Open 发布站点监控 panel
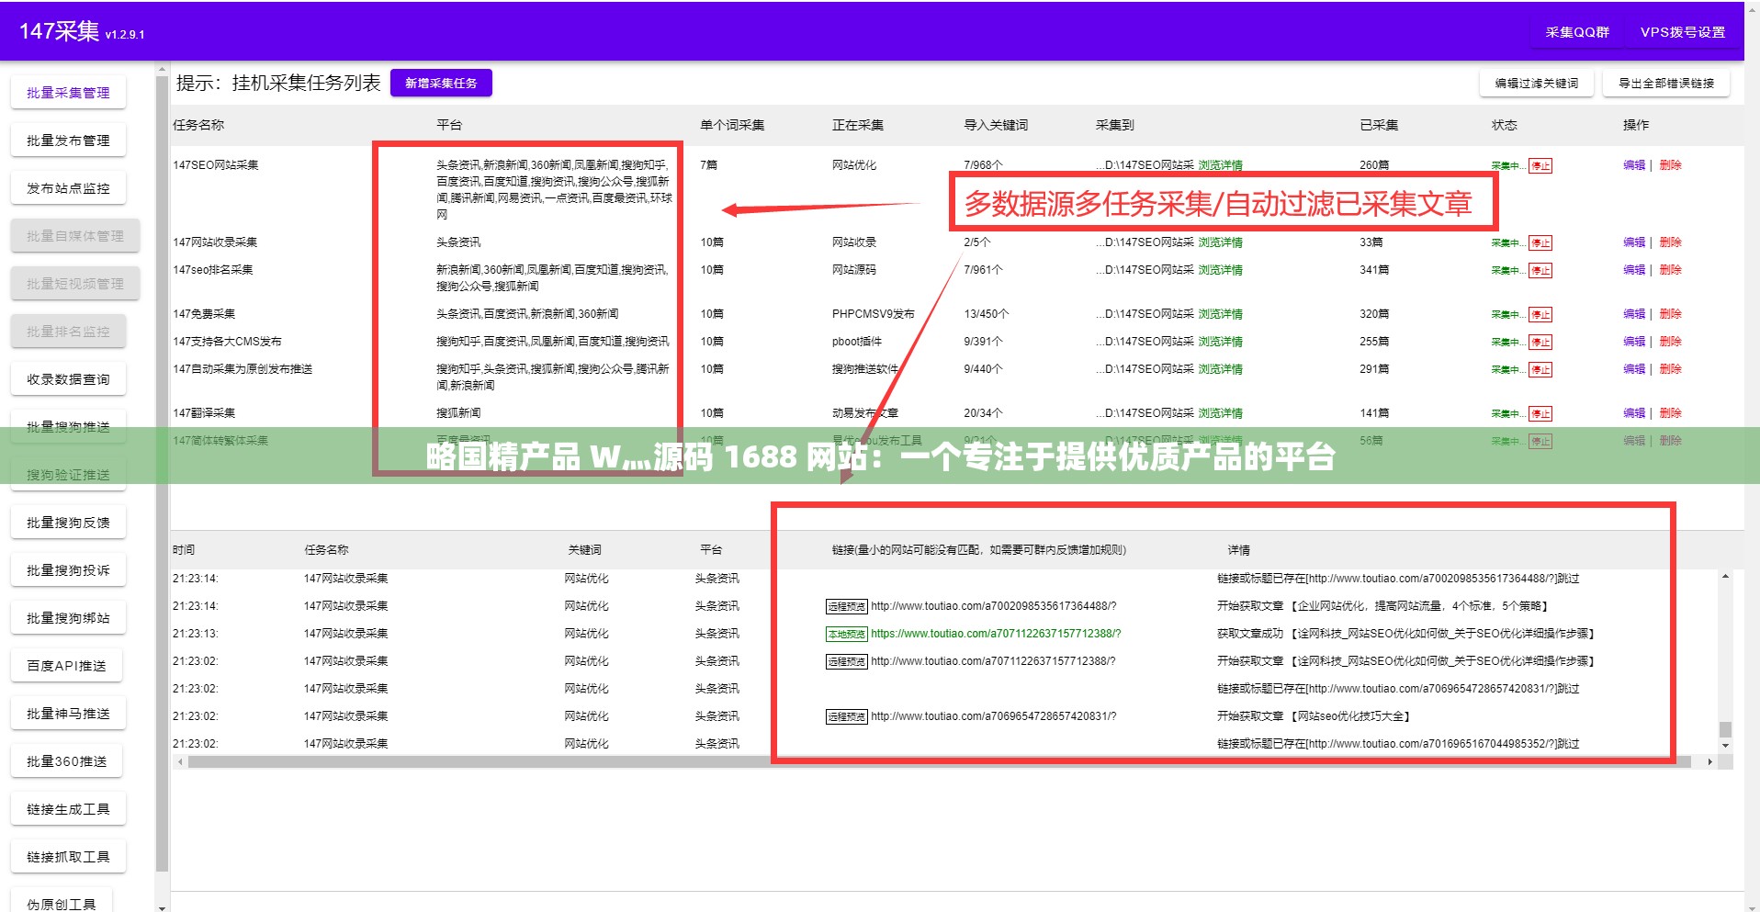Viewport: 1760px width, 912px height. (68, 187)
